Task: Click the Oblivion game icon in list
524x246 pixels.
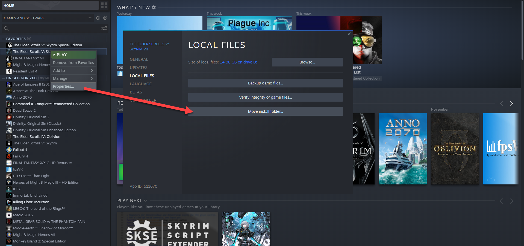Action: (x=9, y=136)
